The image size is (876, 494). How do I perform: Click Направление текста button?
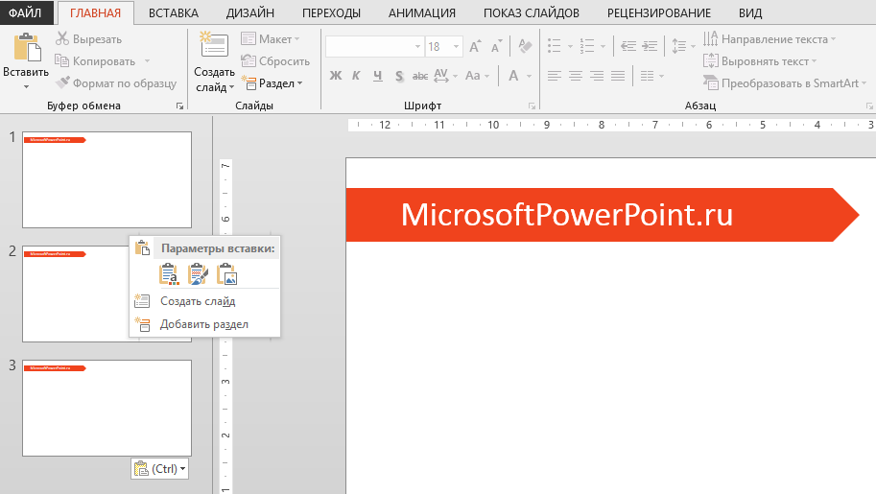pos(769,39)
